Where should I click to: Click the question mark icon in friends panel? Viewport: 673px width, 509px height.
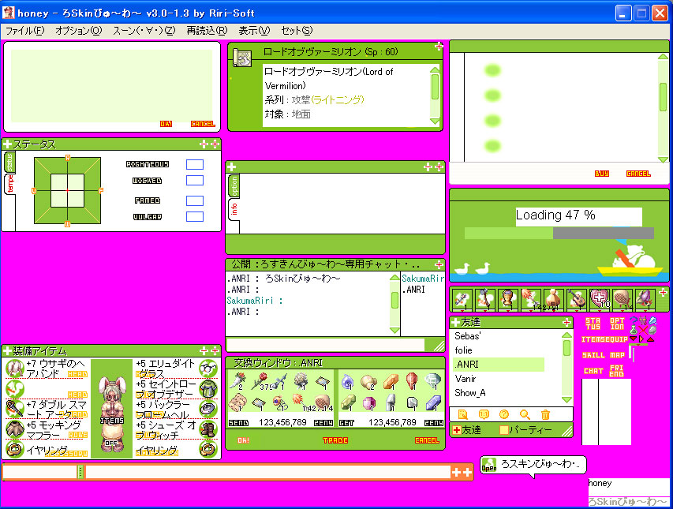click(x=504, y=414)
